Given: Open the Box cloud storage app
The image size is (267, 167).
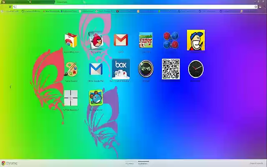Looking at the screenshot, I should (x=121, y=69).
